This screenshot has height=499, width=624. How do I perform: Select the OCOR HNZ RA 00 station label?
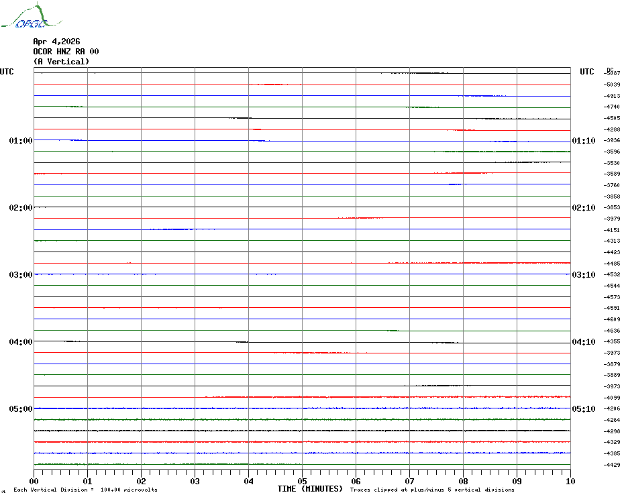pyautogui.click(x=66, y=52)
